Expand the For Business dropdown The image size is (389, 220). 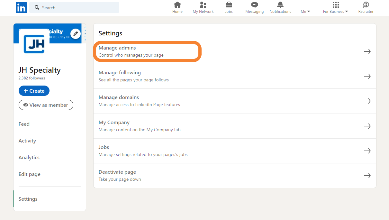[336, 12]
